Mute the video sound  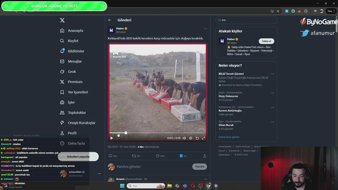184,138
